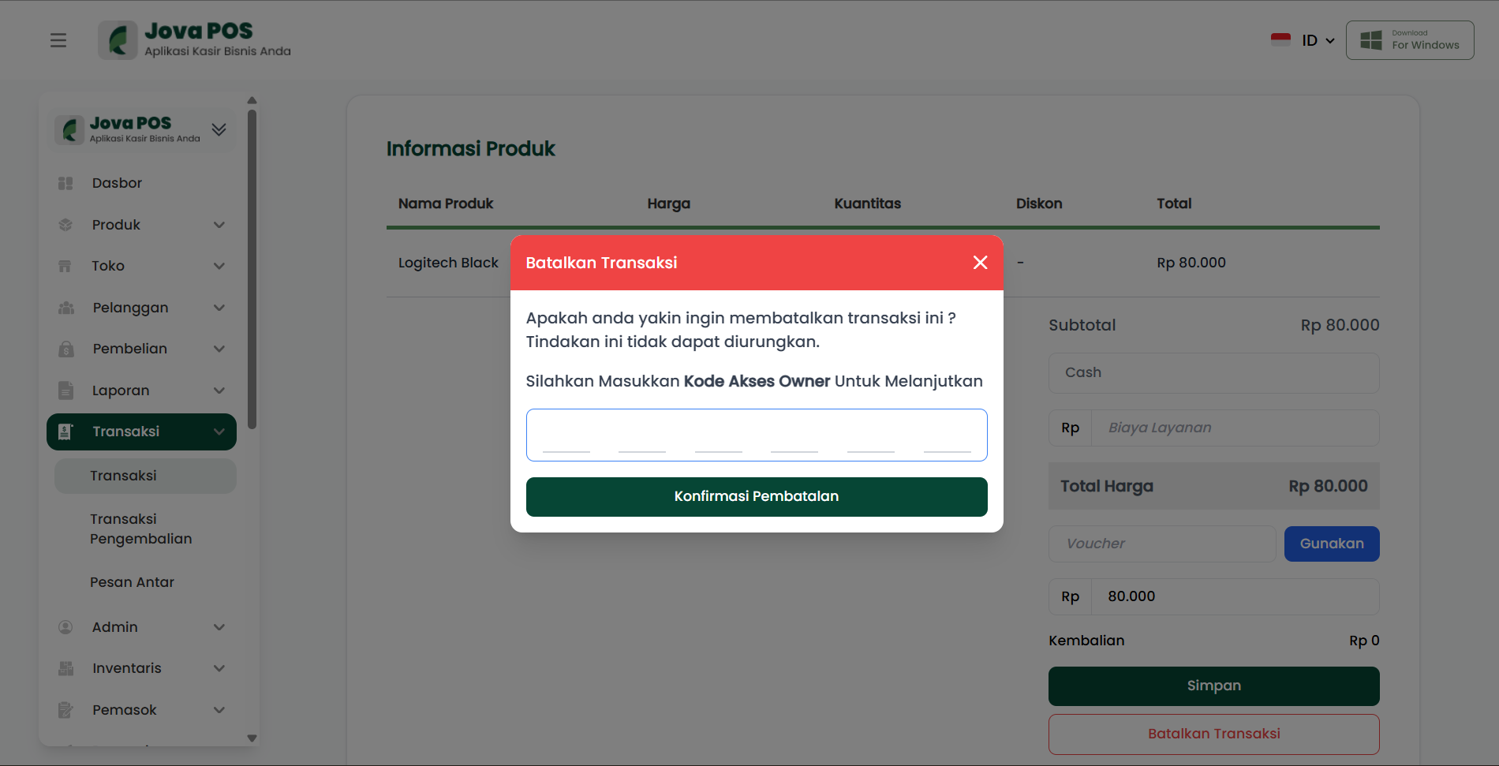Image resolution: width=1499 pixels, height=766 pixels.
Task: Click the Dasbor sidebar icon
Action: point(65,183)
